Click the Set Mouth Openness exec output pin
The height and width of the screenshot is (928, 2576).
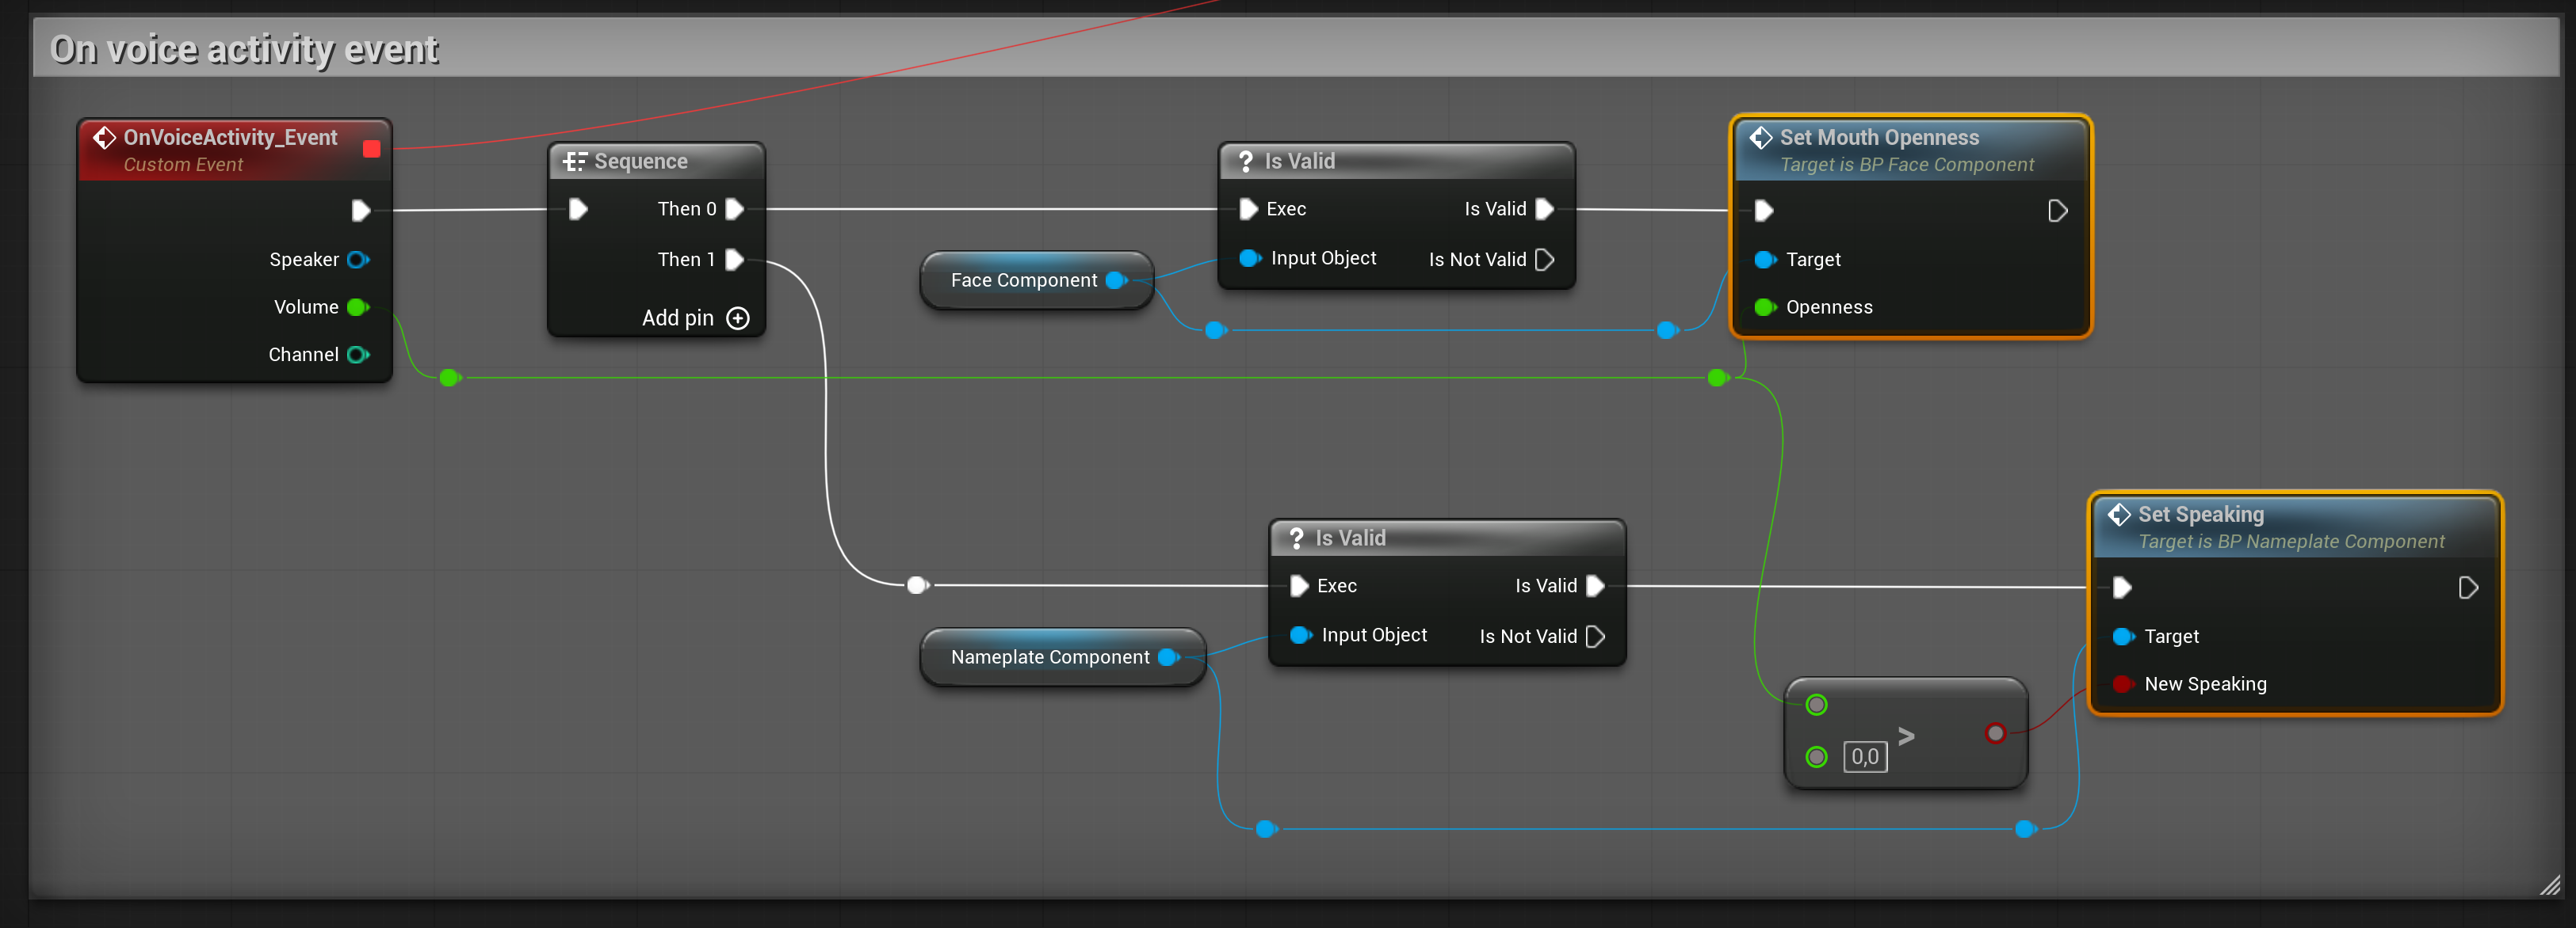pyautogui.click(x=2057, y=211)
